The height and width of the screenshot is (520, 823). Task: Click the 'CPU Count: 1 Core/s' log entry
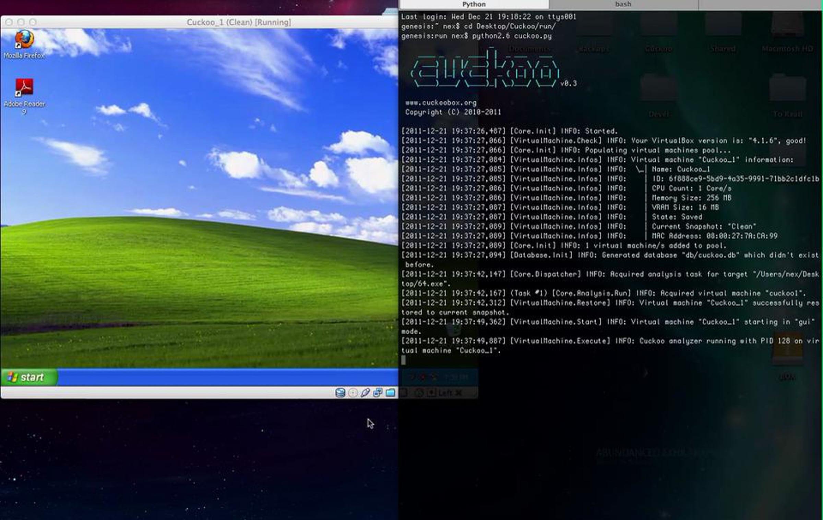point(566,188)
